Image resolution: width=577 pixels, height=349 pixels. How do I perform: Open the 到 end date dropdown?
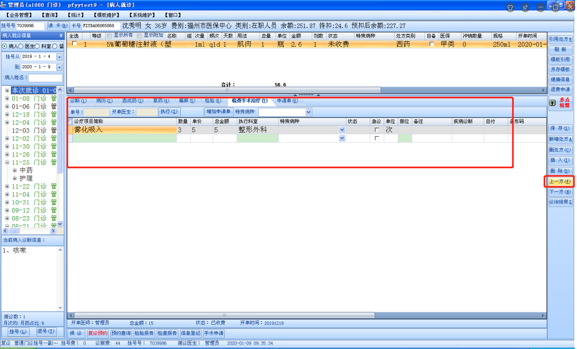click(x=59, y=67)
